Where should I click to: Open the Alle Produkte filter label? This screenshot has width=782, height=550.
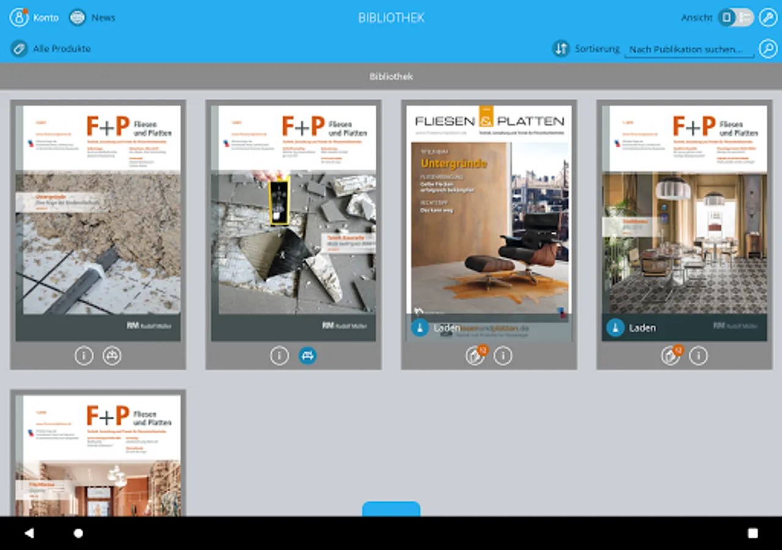(62, 49)
